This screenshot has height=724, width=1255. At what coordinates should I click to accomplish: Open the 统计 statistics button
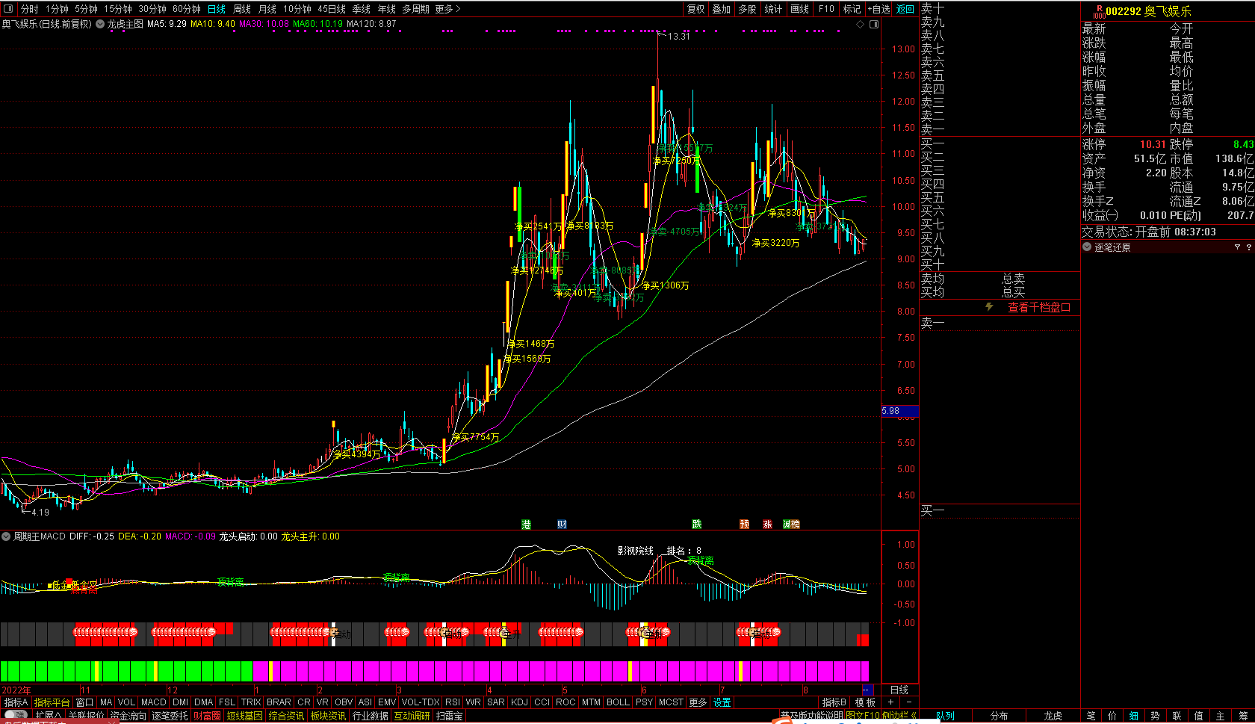point(773,9)
